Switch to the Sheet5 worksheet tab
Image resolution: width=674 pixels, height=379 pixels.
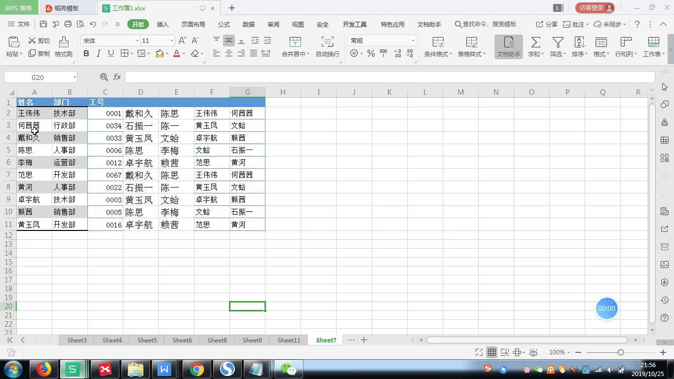point(147,340)
